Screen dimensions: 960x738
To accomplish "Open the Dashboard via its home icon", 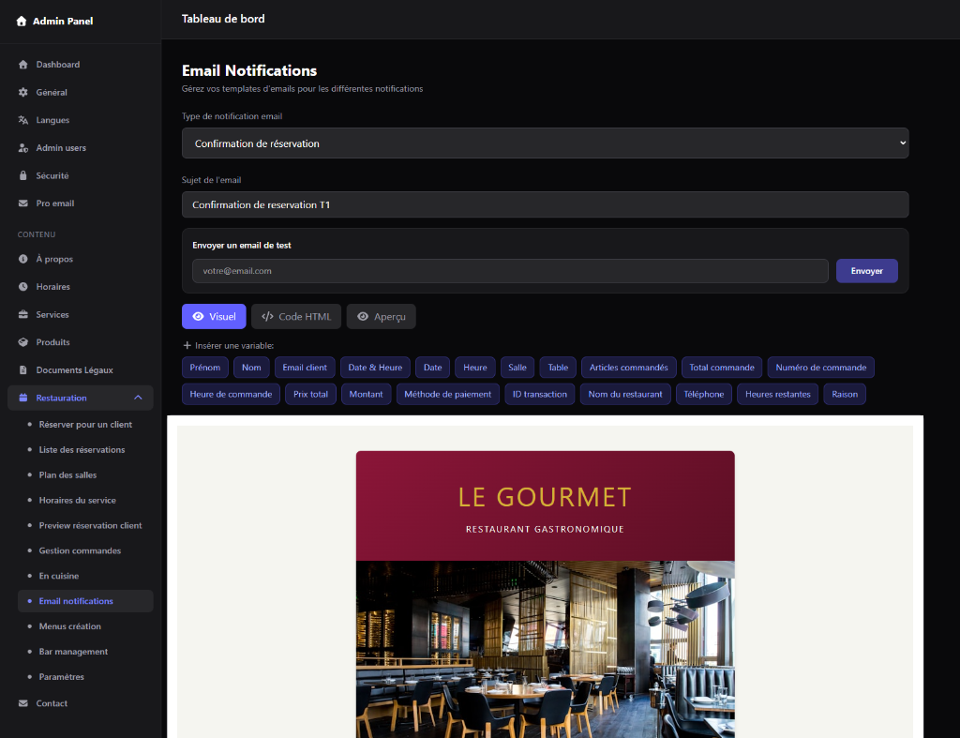I will [22, 64].
